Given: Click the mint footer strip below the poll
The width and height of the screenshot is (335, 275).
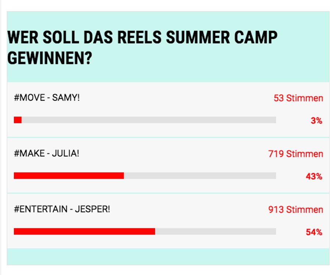Looking at the screenshot, I should (168, 256).
